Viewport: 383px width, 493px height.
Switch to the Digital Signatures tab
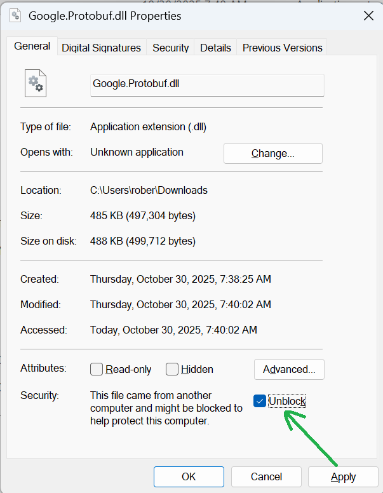[101, 48]
